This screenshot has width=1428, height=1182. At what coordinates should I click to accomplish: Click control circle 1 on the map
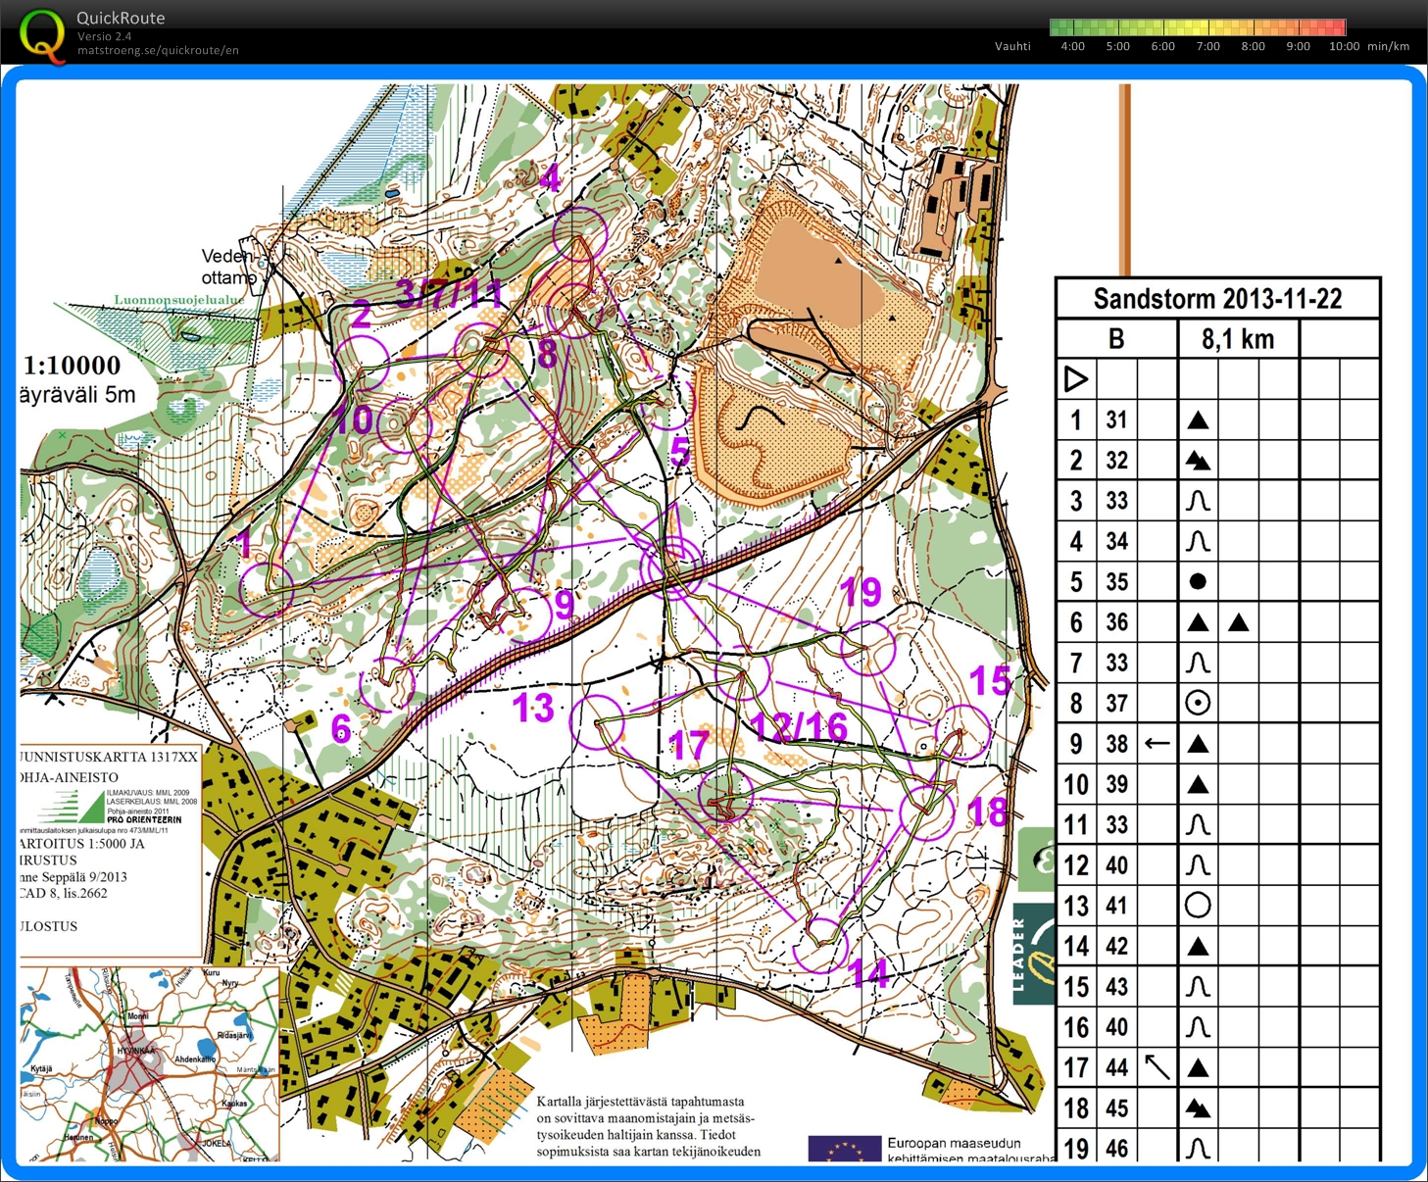pyautogui.click(x=268, y=589)
